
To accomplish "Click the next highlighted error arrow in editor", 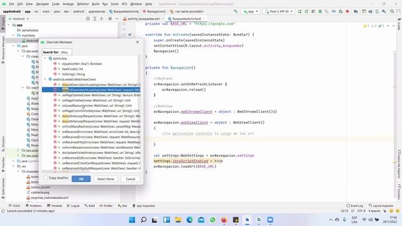I will tap(393, 26).
